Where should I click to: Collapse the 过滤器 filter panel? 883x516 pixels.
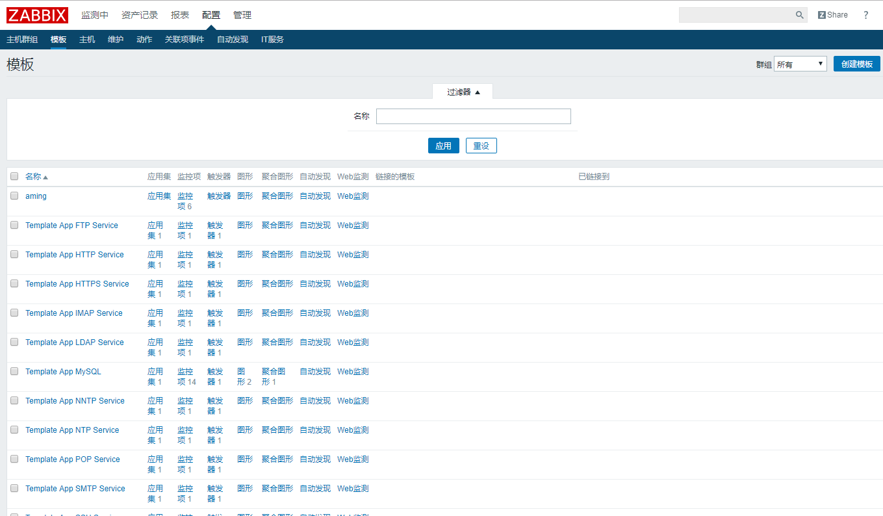coord(463,92)
